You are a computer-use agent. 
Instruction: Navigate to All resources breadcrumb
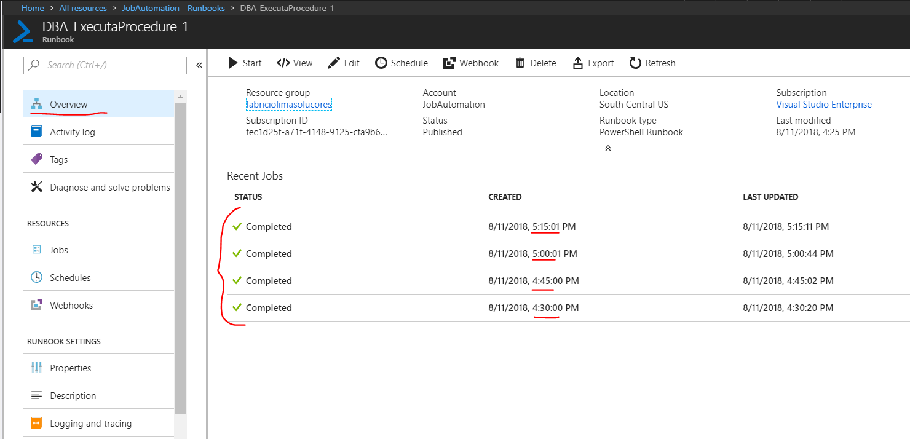click(83, 8)
